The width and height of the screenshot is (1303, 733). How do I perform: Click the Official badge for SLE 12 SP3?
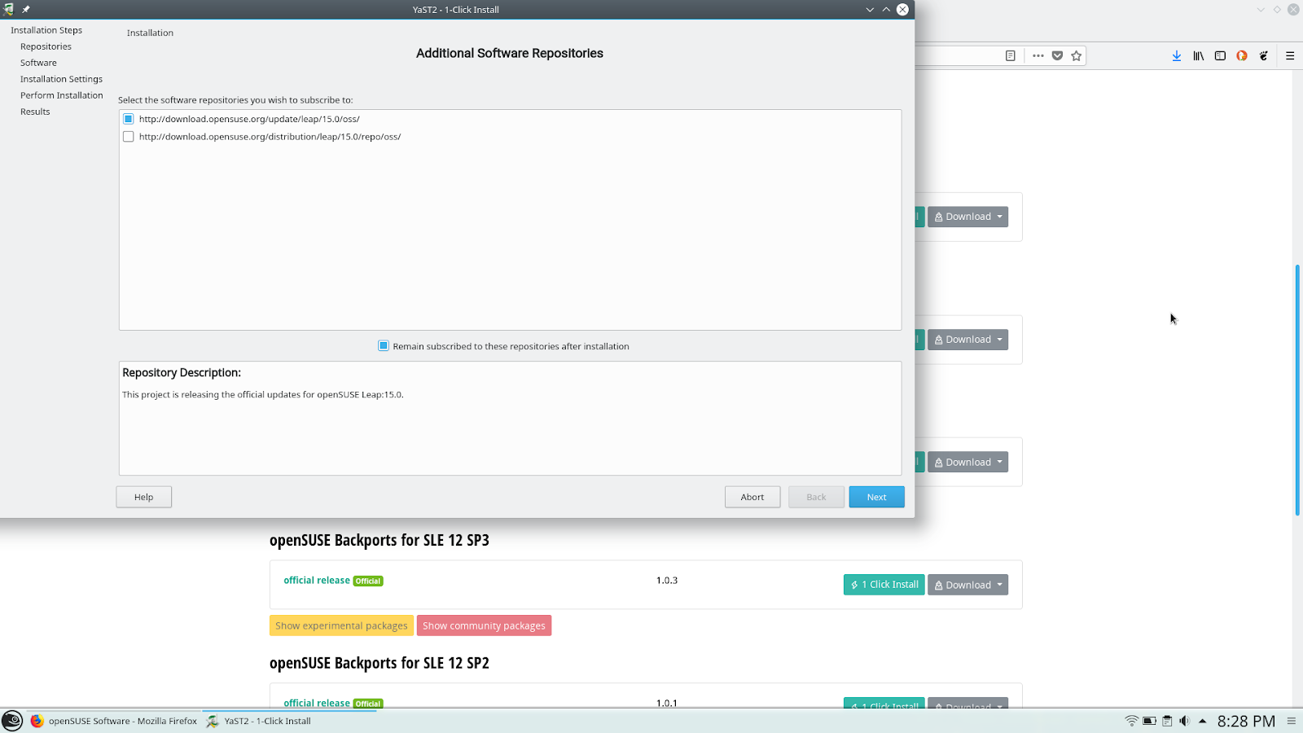368,582
